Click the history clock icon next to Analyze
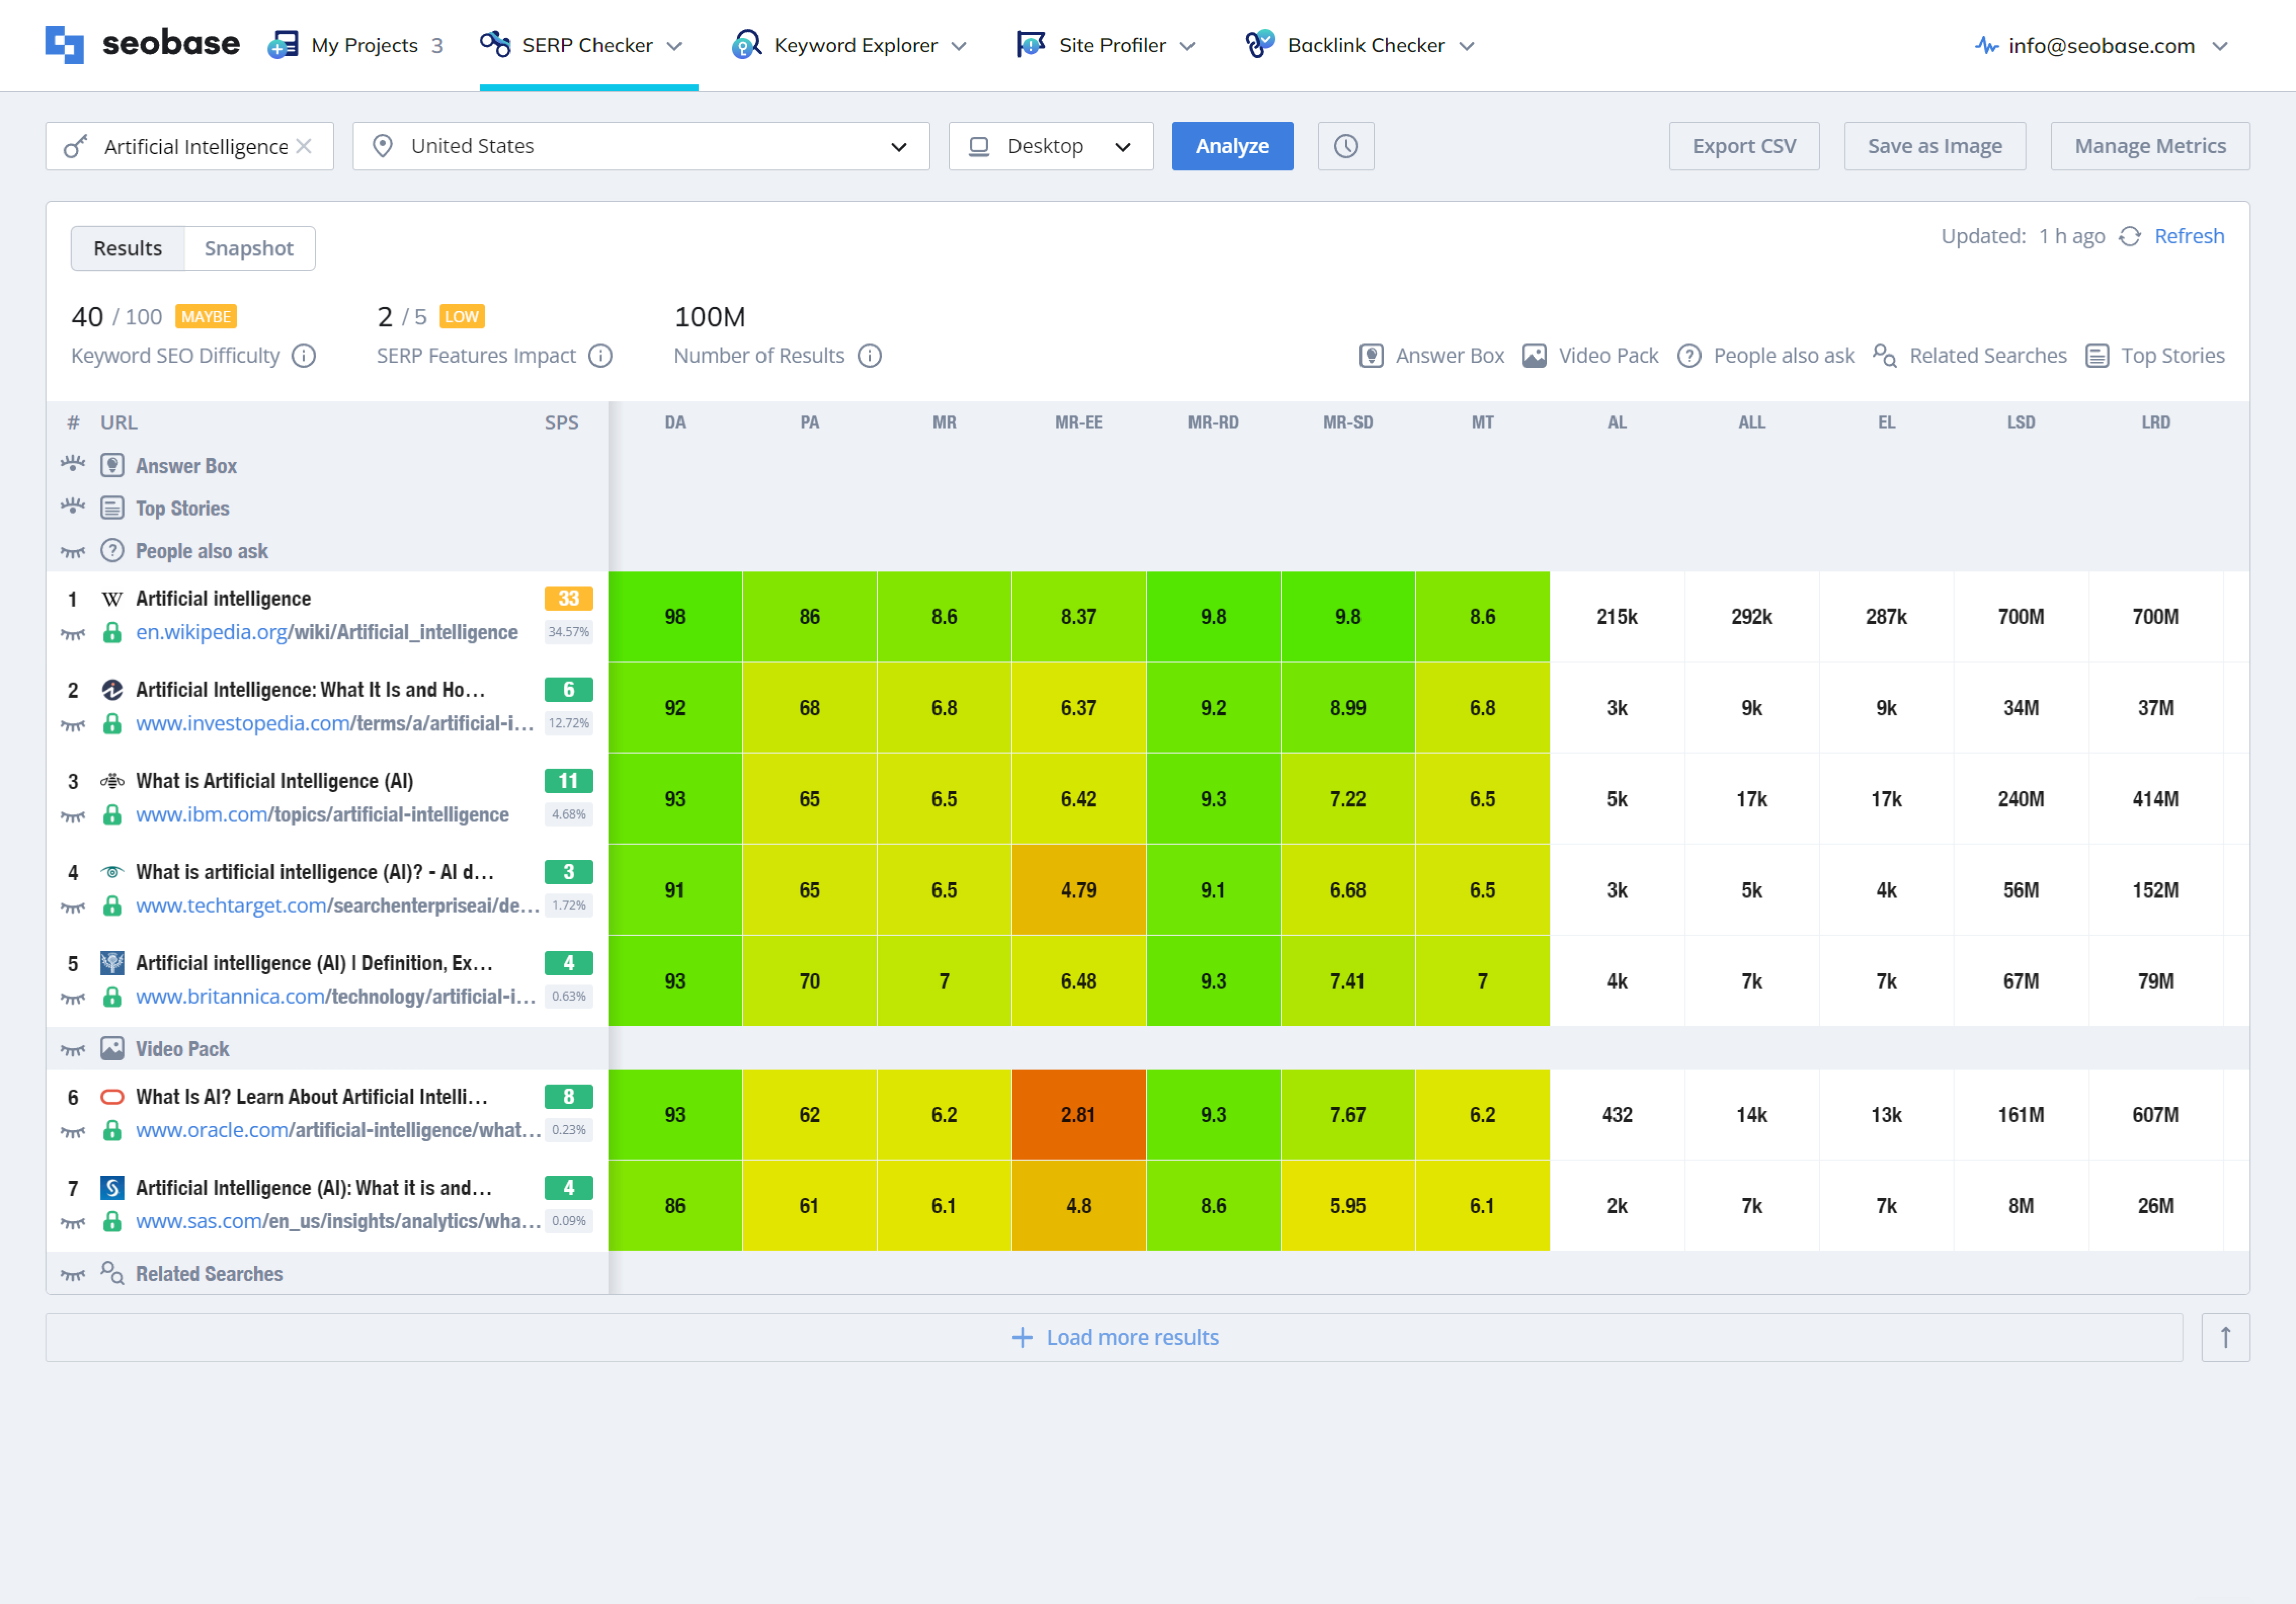 [1345, 146]
